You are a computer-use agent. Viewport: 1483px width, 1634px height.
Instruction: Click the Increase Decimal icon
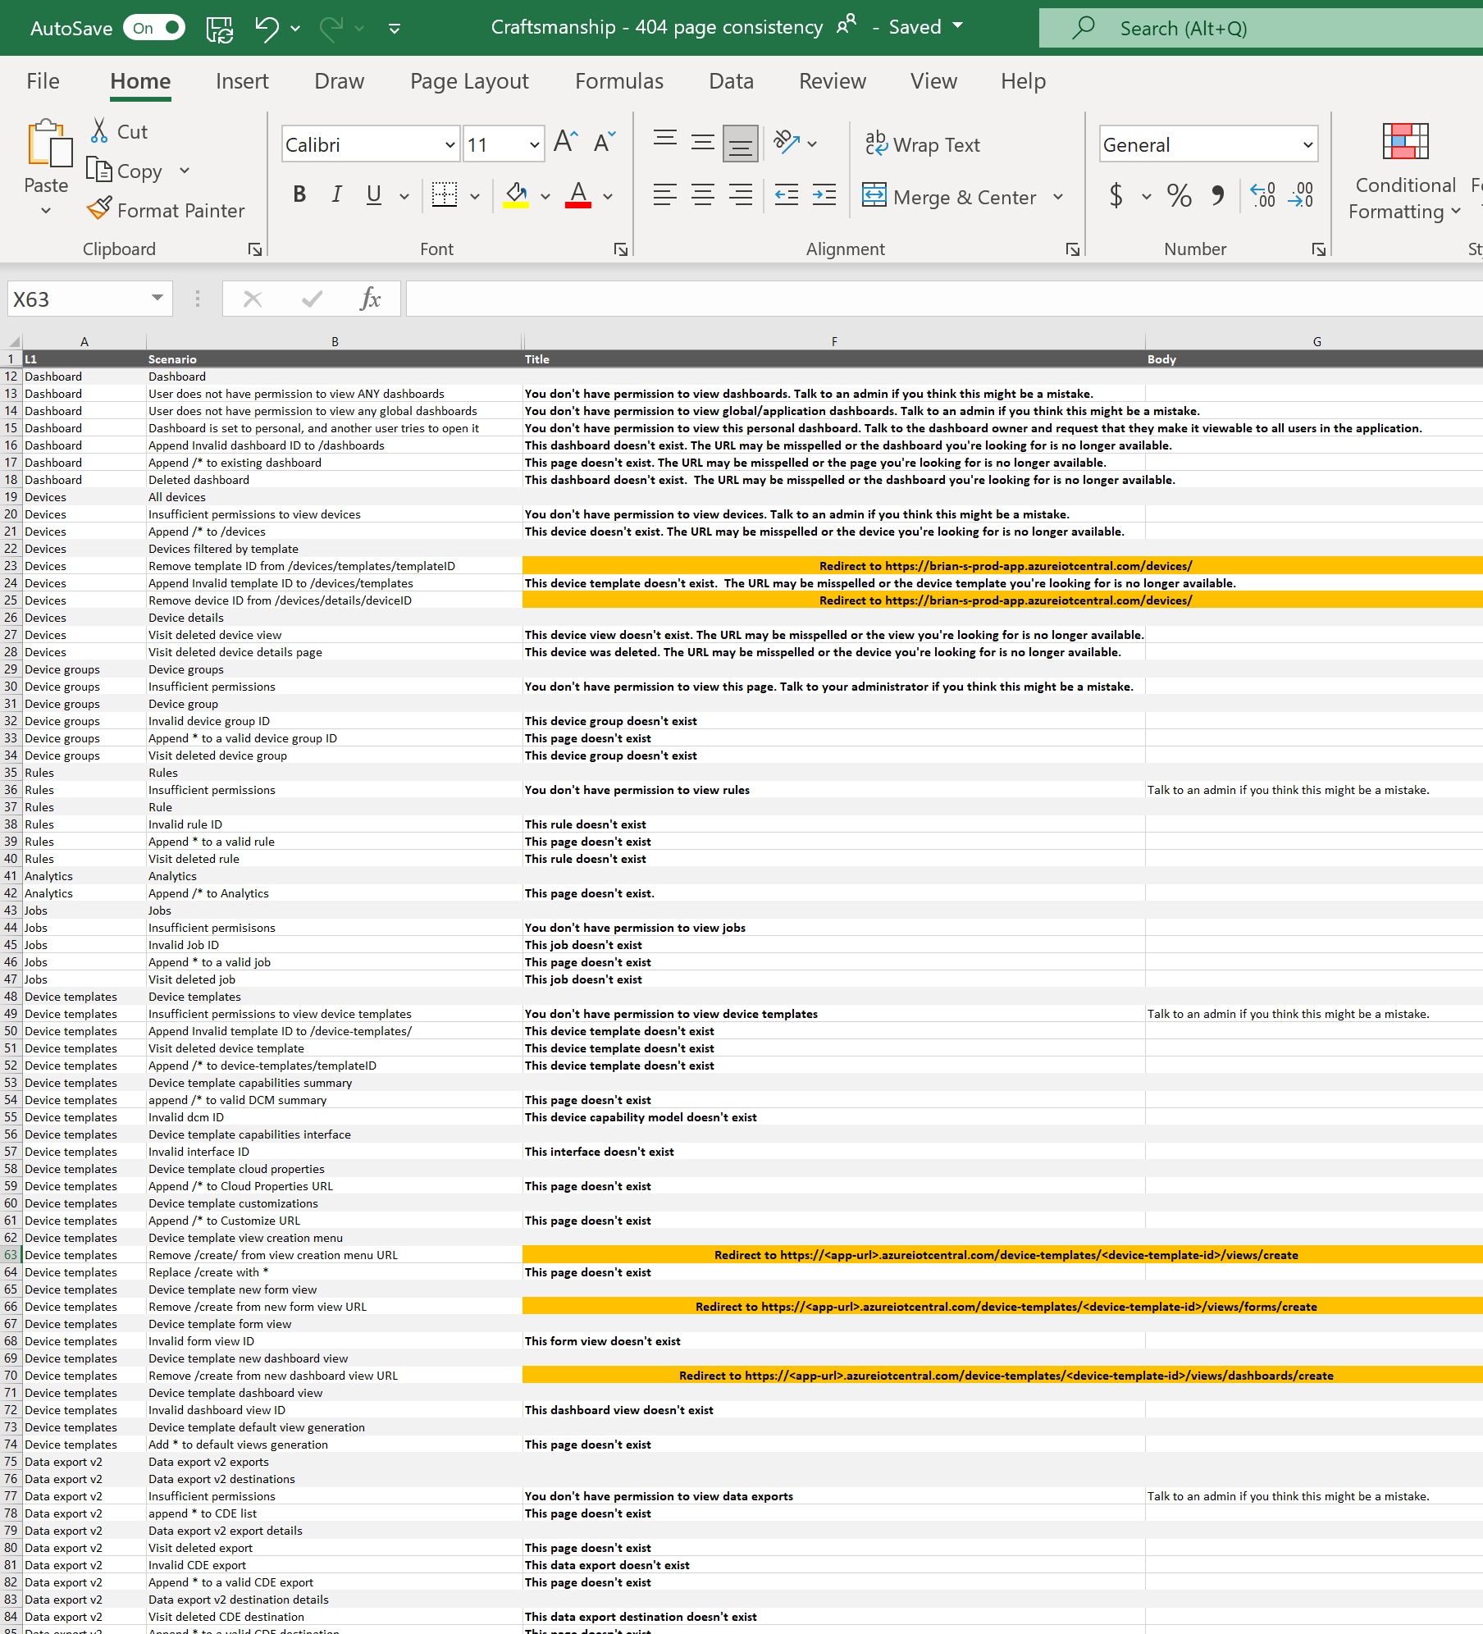1262,196
